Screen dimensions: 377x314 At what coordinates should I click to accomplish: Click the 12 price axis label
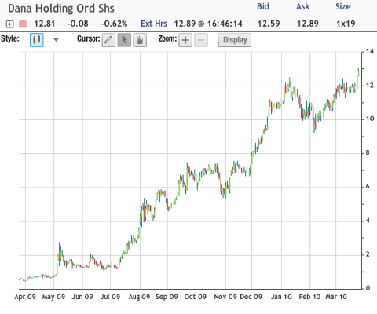370,86
